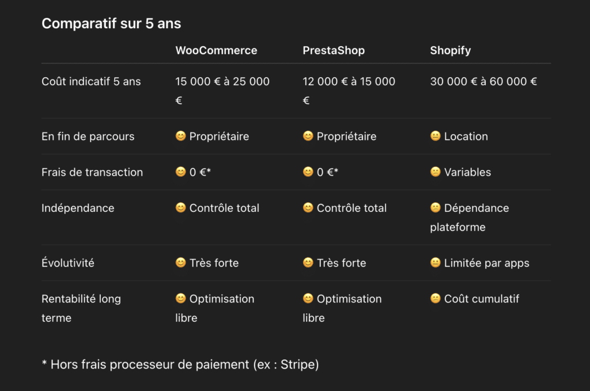590x391 pixels.
Task: Select the Shopify column header
Action: (451, 51)
